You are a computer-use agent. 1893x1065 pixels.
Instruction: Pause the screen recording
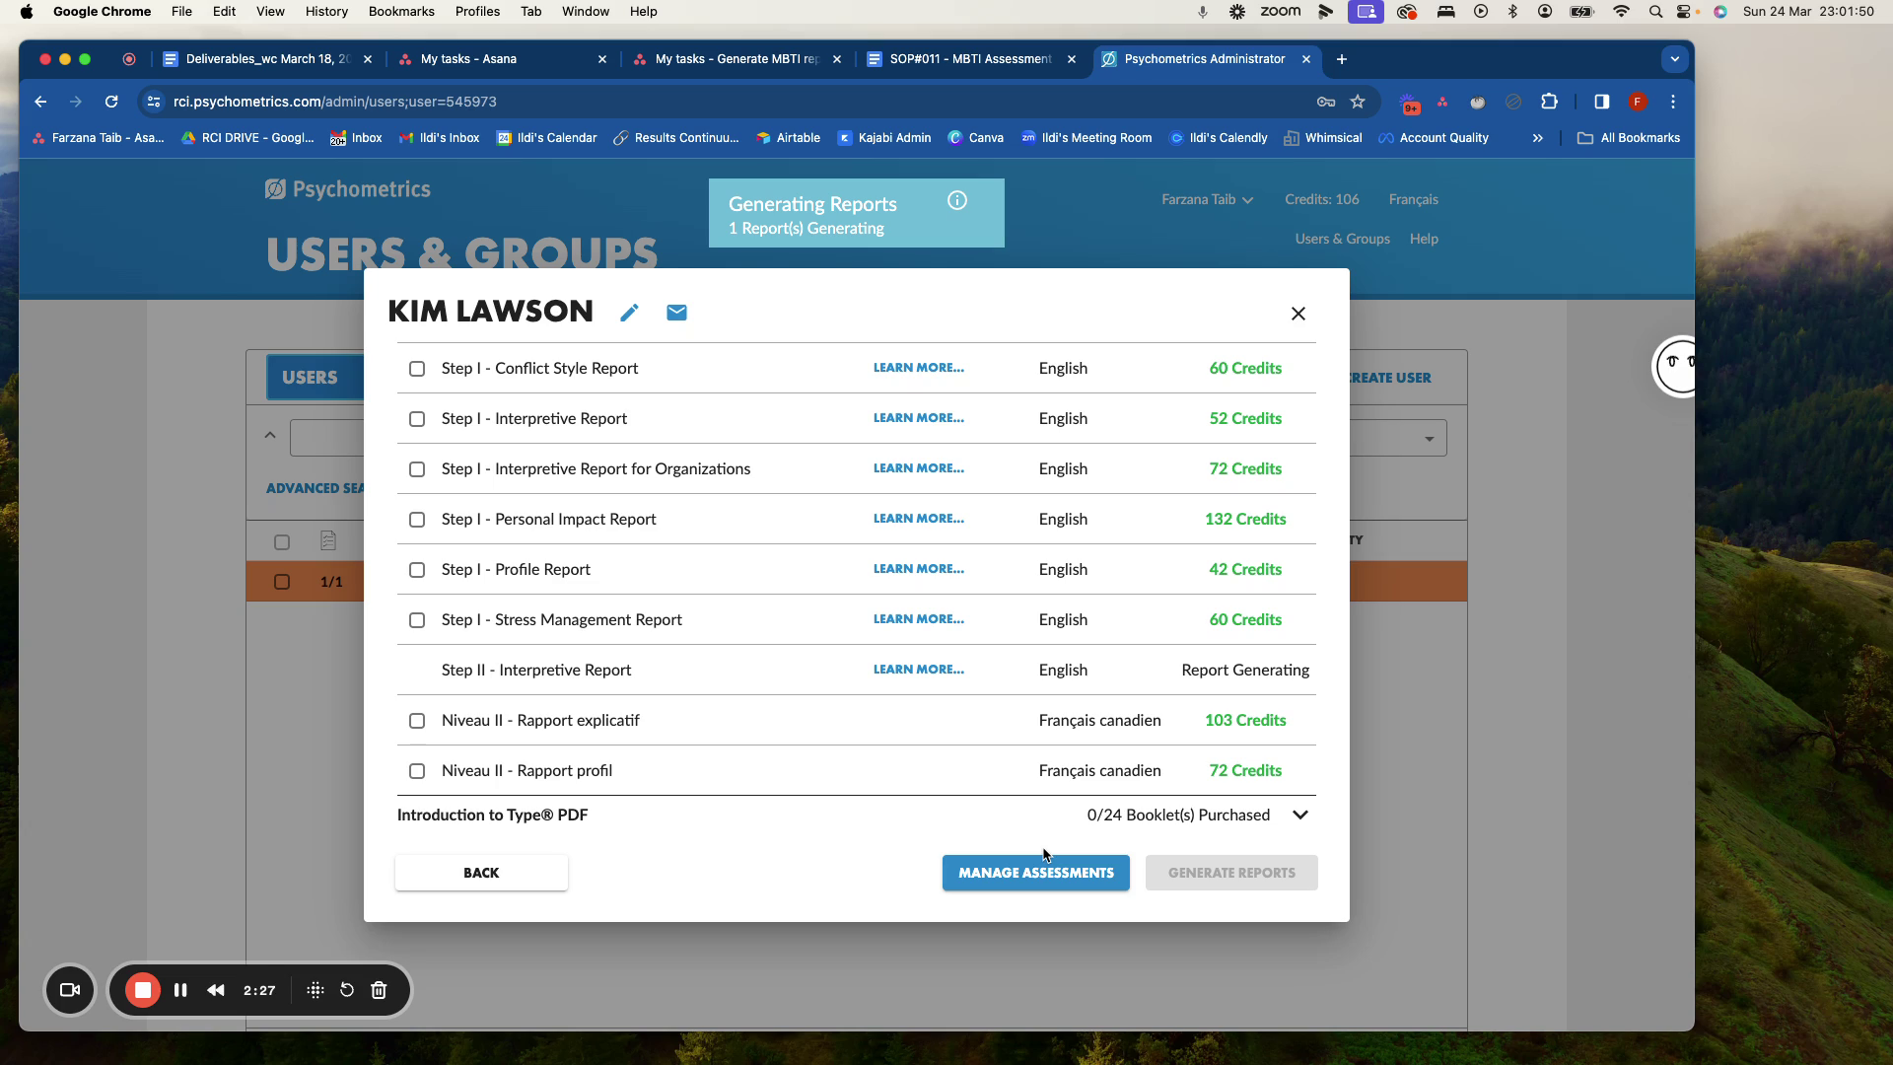[x=180, y=990]
